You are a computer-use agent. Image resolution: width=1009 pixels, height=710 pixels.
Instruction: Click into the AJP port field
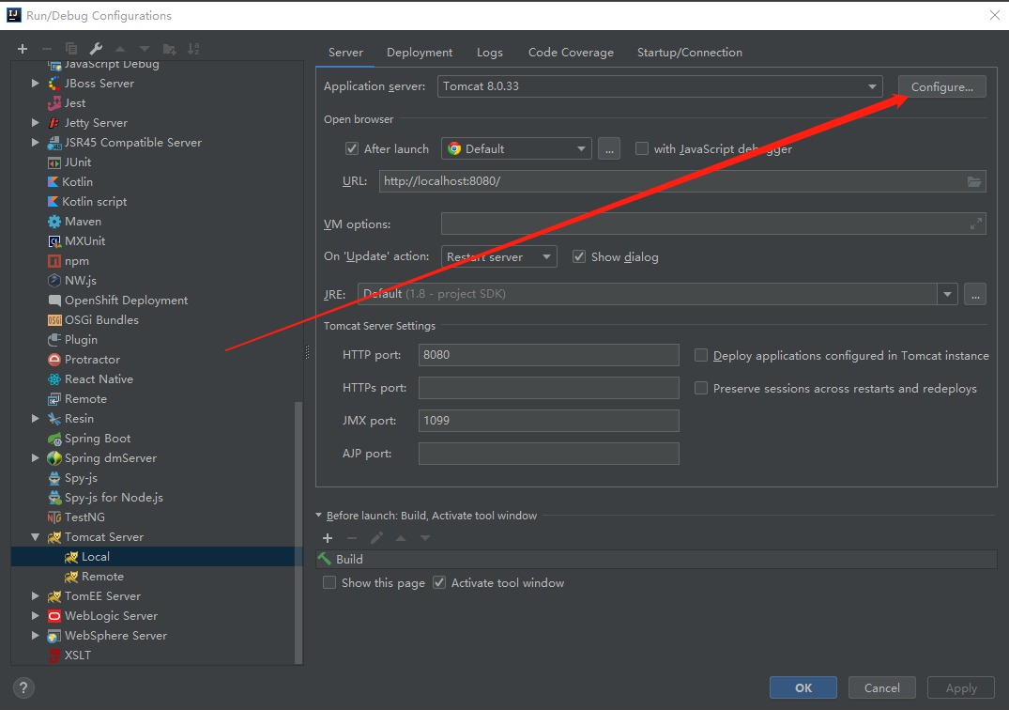[x=549, y=454]
